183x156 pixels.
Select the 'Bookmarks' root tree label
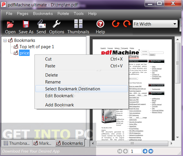click(x=25, y=40)
